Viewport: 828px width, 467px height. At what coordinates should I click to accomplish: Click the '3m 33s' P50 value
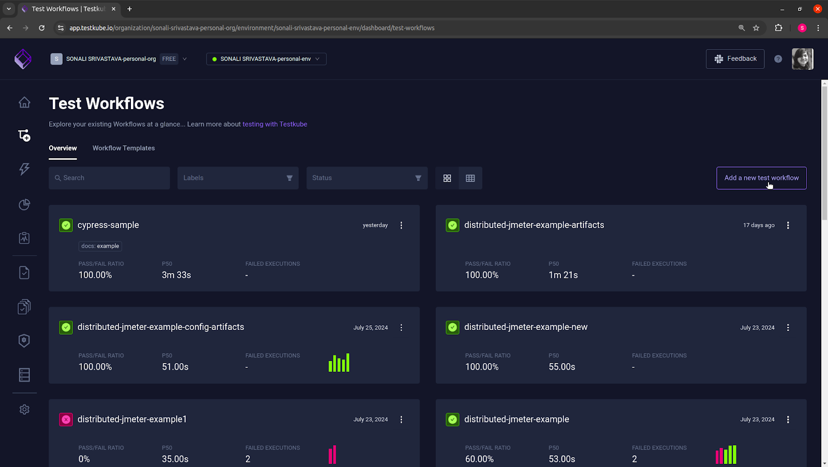(176, 275)
